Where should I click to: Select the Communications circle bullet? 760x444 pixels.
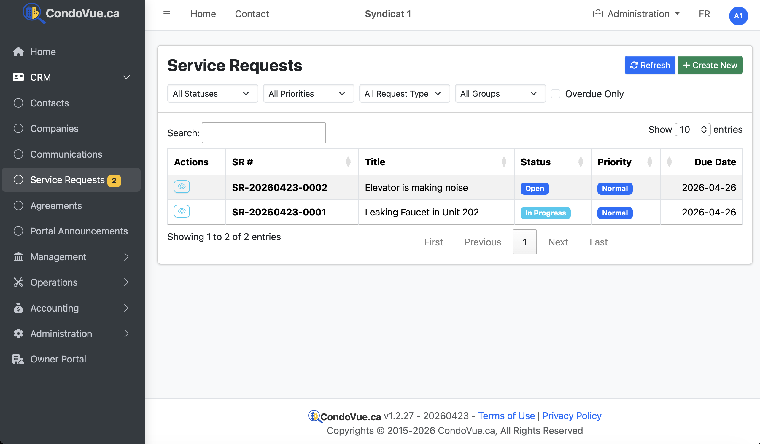pos(18,154)
